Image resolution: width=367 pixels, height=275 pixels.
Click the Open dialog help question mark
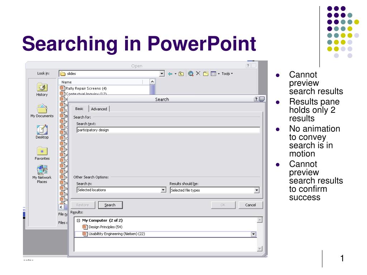[x=248, y=66]
